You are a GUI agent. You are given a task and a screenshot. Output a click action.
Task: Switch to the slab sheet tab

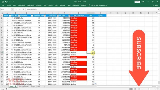[x=39, y=86]
